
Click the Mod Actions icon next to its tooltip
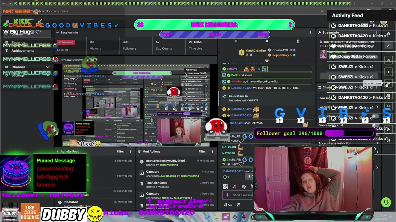389,84
